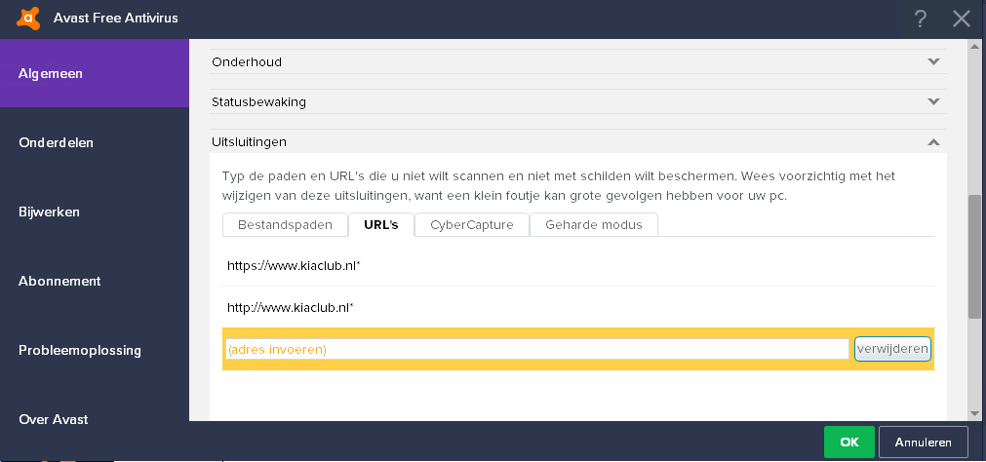Select the http://www.kiaclub.nl* exclusion entry

pyautogui.click(x=578, y=307)
